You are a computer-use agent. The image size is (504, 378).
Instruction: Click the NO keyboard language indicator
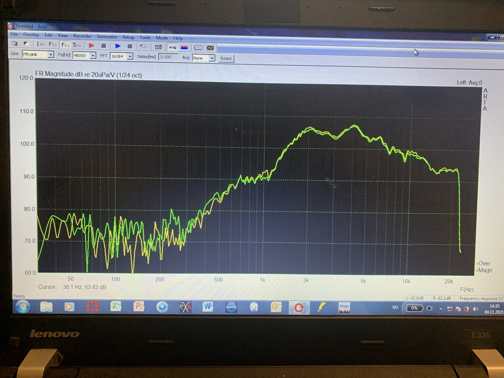[395, 307]
